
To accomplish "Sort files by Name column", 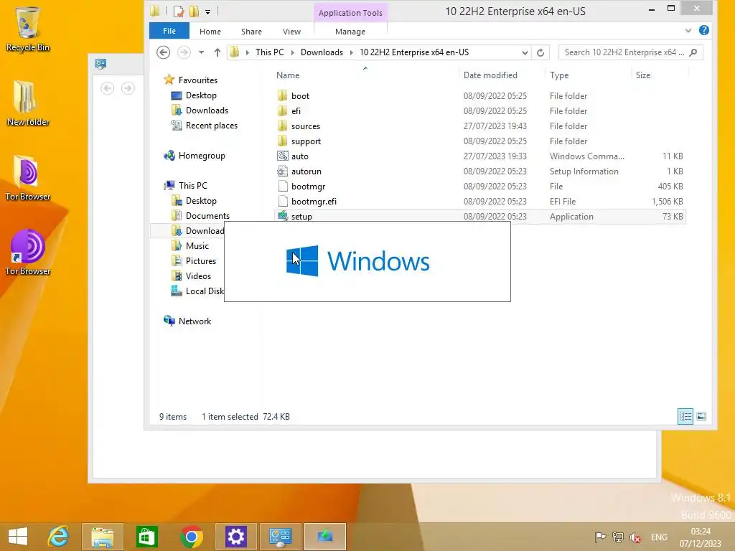I will coord(365,75).
